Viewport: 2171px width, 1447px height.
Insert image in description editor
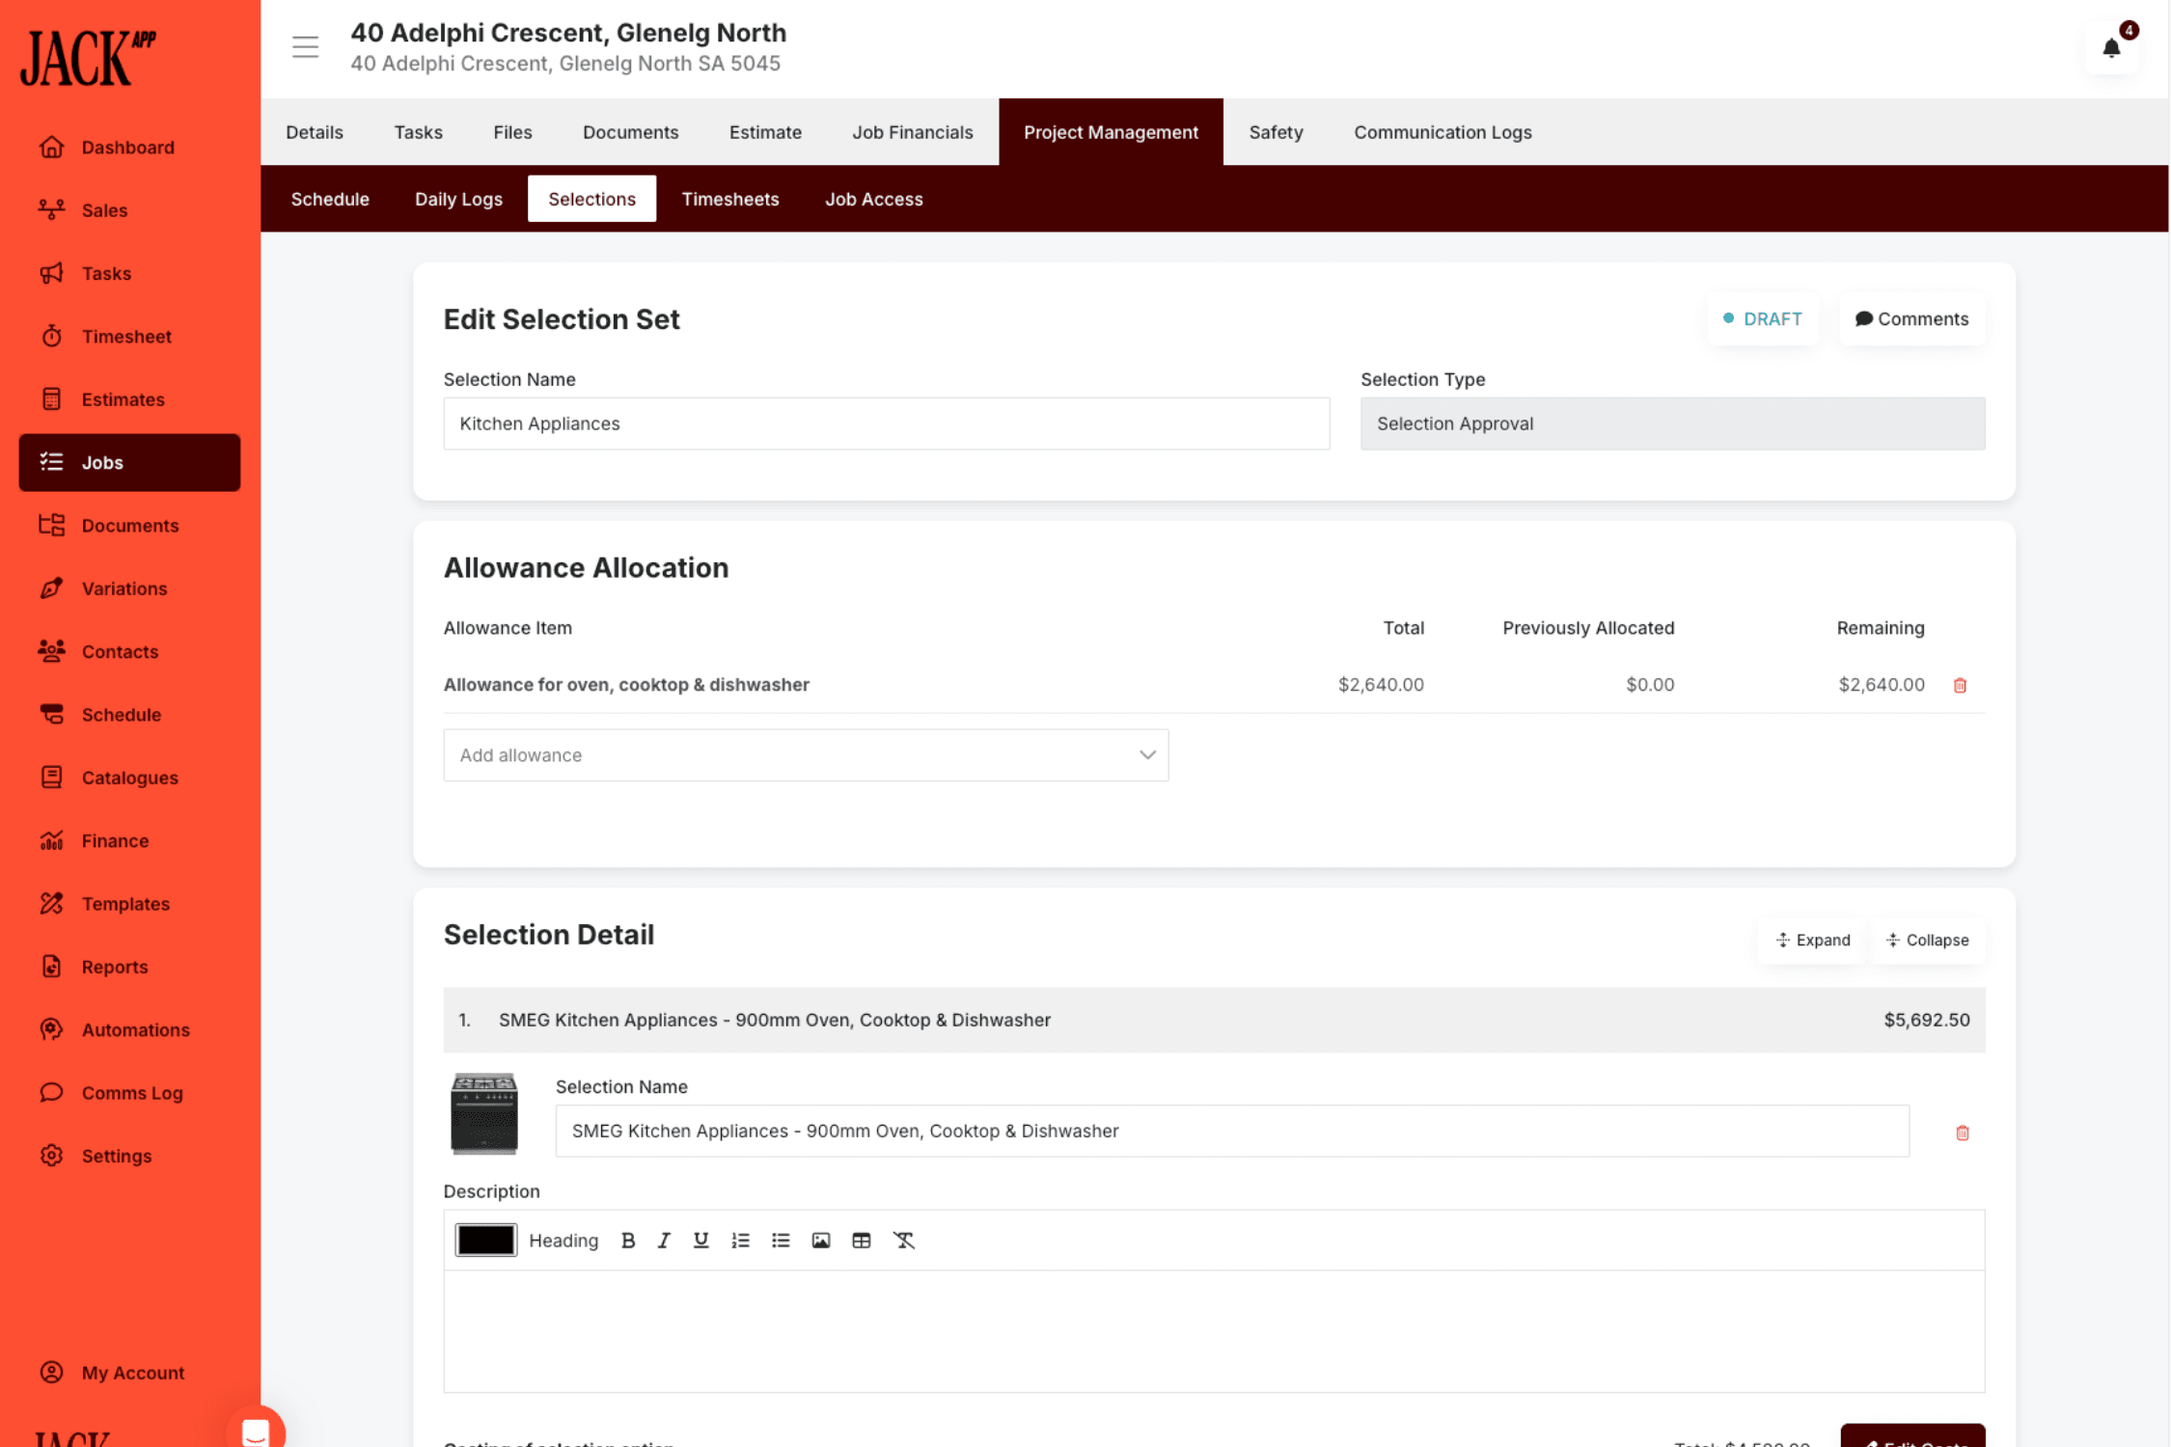820,1241
